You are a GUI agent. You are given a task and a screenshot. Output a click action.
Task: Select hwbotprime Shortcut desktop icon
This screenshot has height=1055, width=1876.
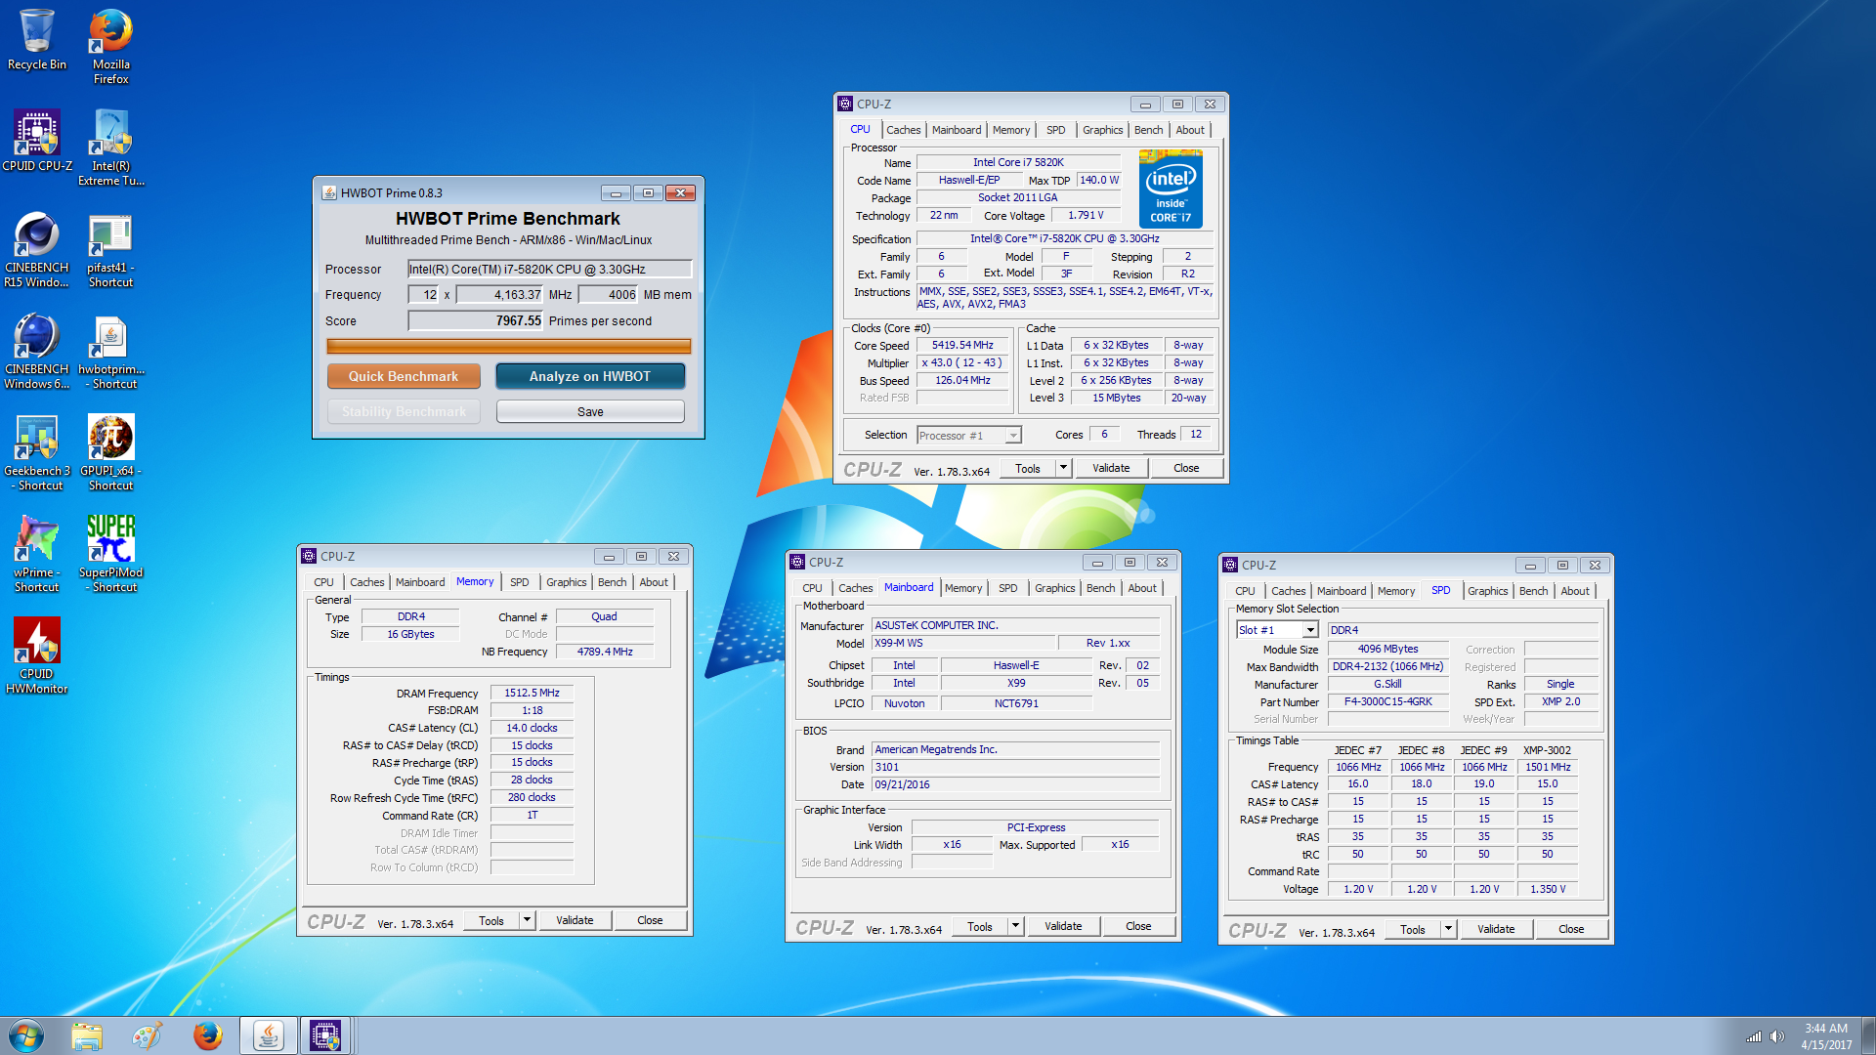[111, 352]
